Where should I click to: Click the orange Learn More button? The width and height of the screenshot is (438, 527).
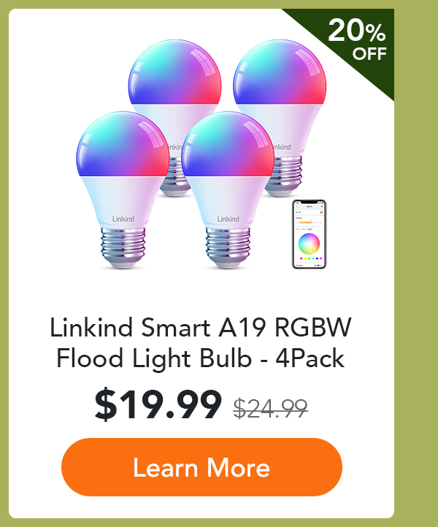[201, 467]
